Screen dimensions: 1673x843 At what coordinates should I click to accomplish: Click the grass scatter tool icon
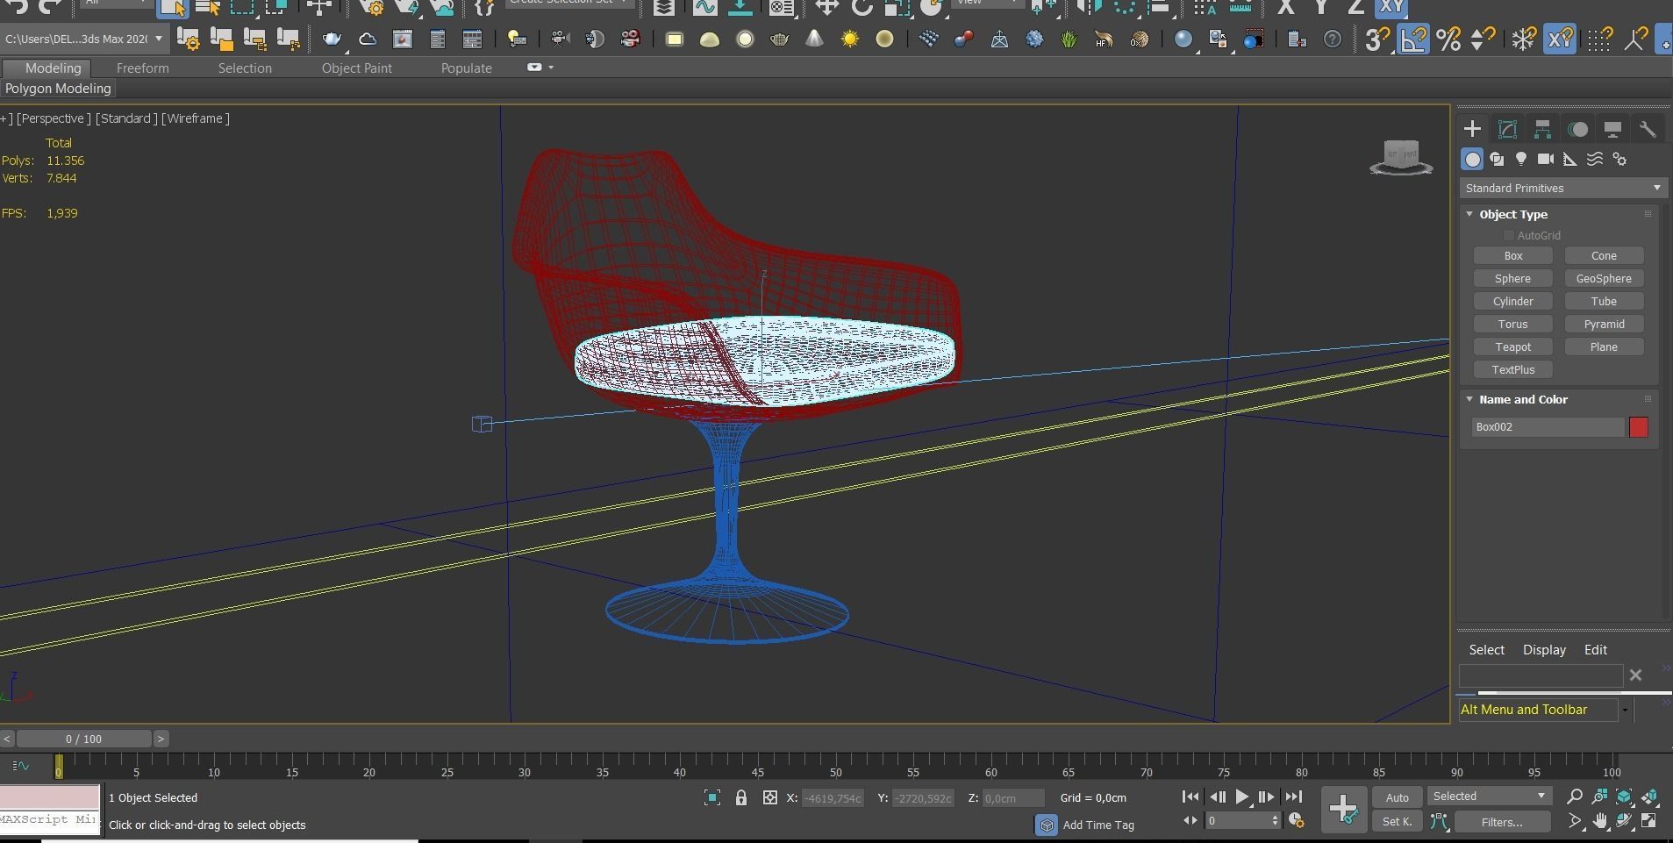[x=1069, y=39]
